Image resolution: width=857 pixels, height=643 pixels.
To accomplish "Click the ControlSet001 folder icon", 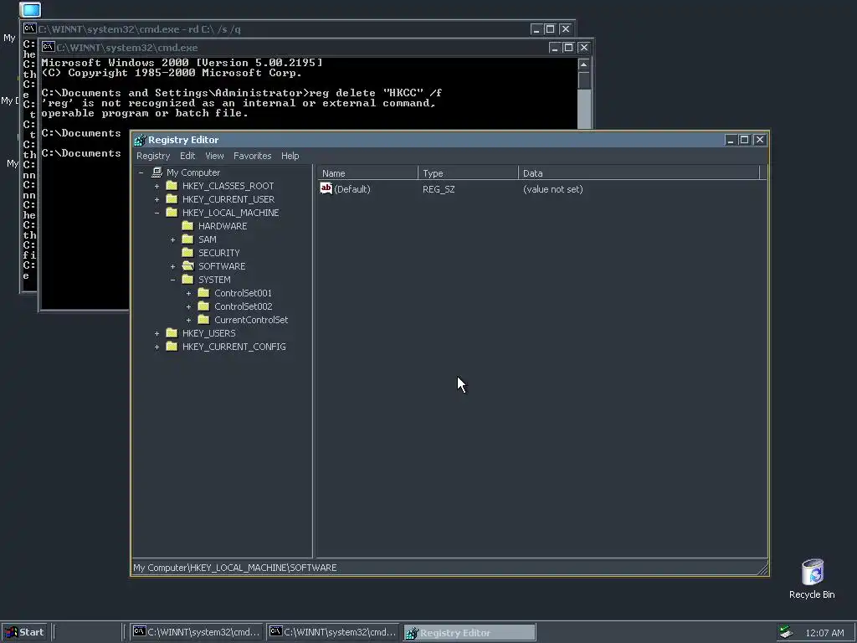I will [x=203, y=292].
